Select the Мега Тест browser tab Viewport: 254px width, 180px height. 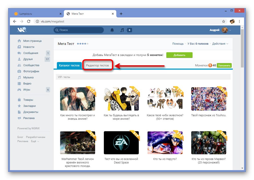point(90,14)
